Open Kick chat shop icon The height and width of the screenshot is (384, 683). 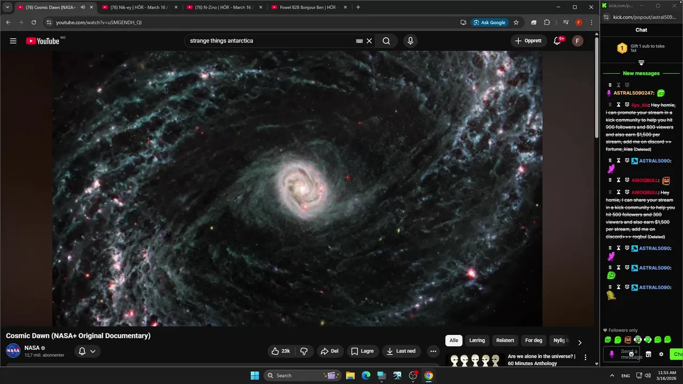pos(648,354)
